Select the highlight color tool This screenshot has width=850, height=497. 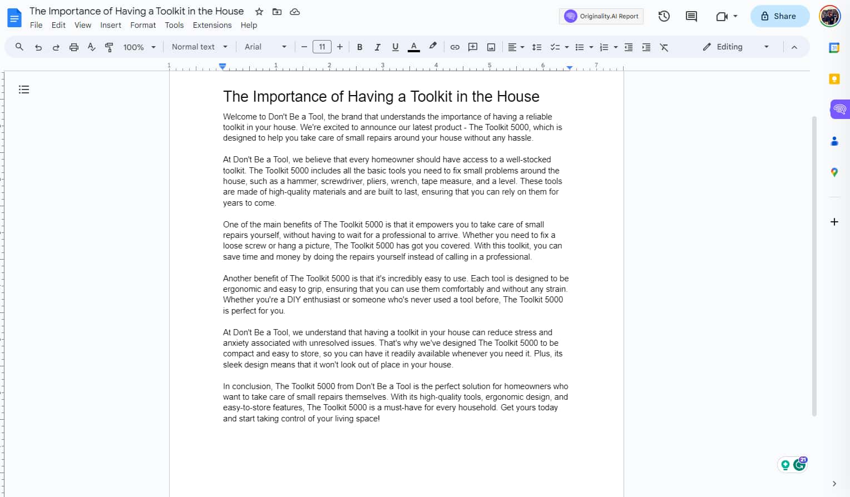click(433, 47)
